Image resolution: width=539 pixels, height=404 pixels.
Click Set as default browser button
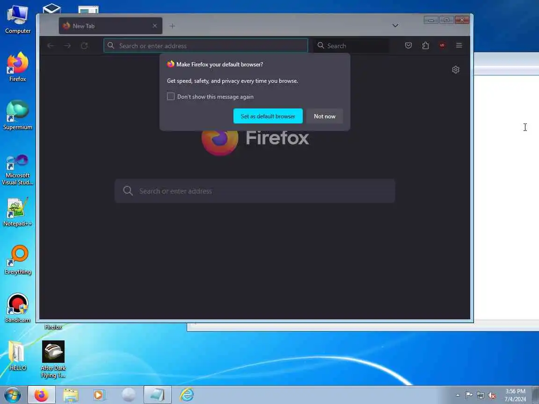268,116
